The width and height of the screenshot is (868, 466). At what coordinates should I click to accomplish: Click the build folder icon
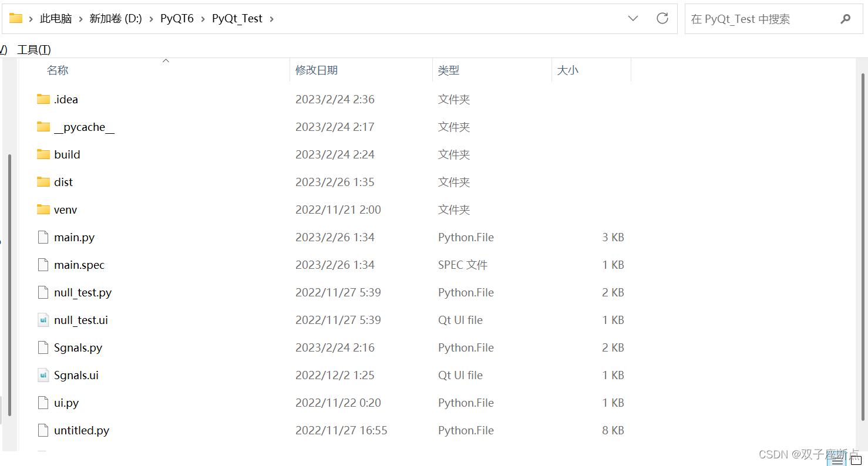[43, 154]
